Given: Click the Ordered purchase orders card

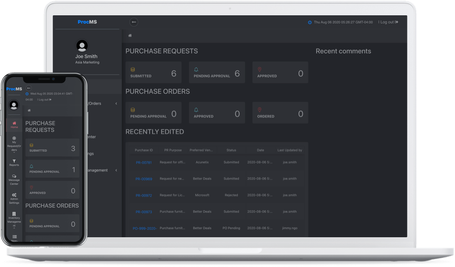Looking at the screenshot, I should click(280, 113).
